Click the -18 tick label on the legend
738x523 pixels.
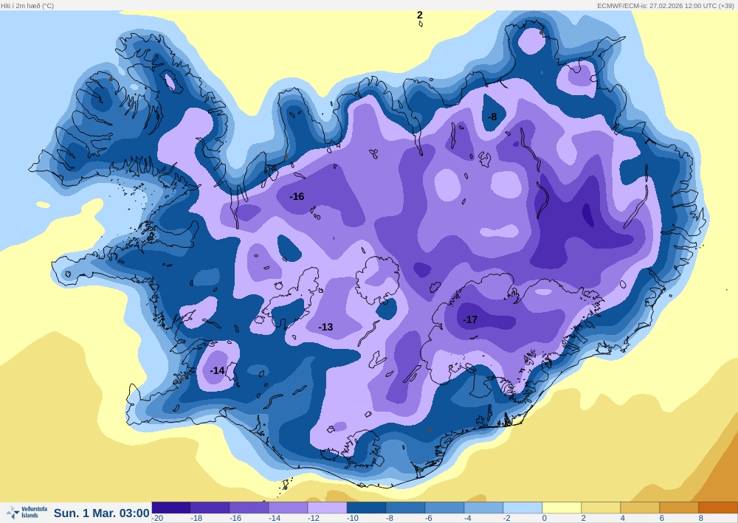(x=196, y=519)
